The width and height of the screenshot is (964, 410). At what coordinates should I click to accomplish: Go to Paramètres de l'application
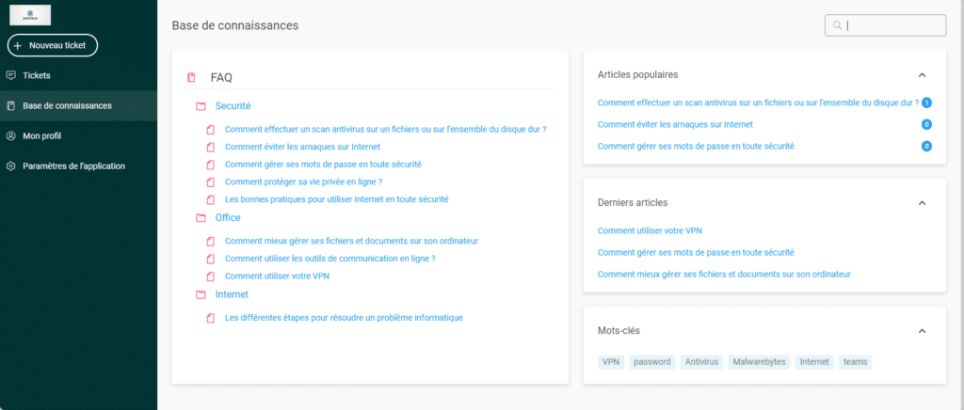pyautogui.click(x=73, y=166)
